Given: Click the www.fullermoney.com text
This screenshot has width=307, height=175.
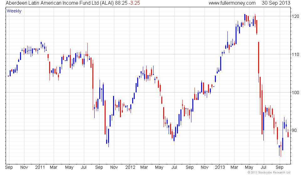Looking at the screenshot, I should (232, 3).
